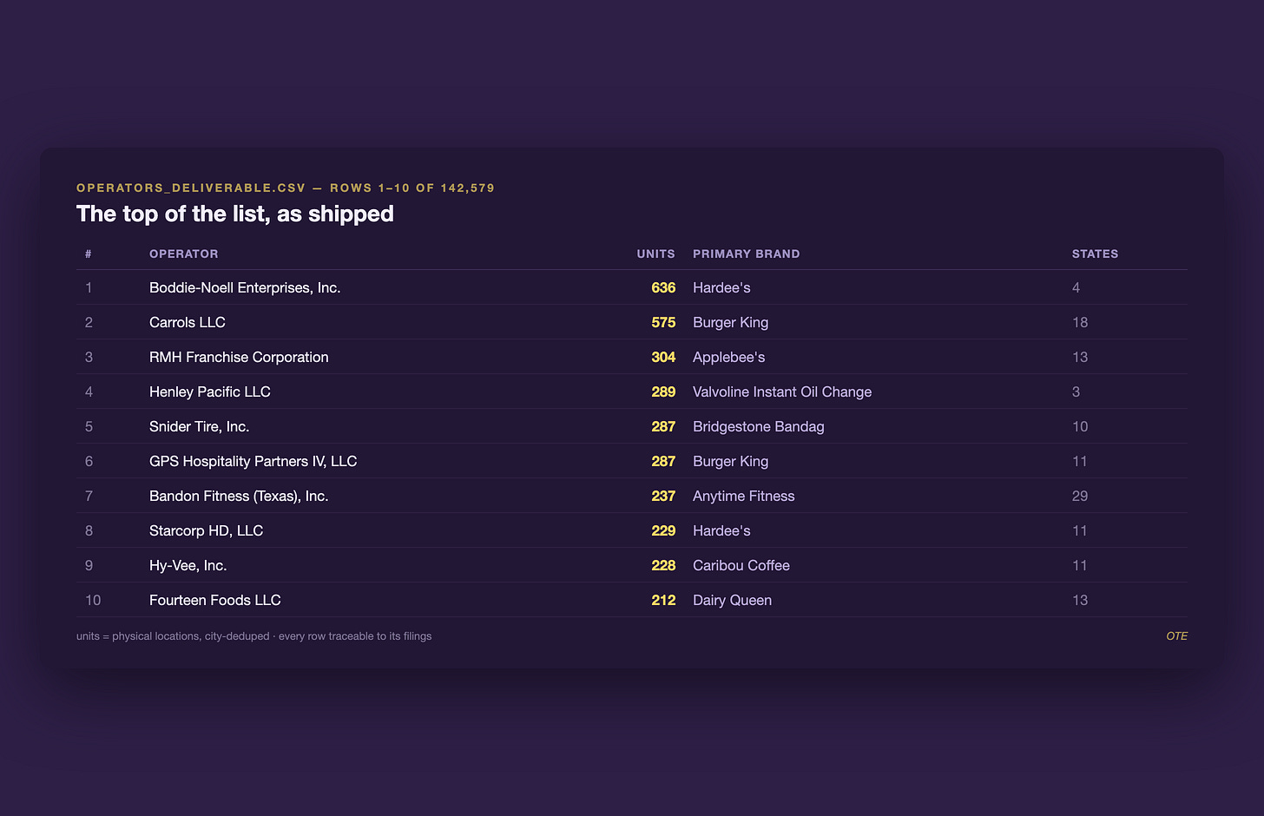The image size is (1264, 816).
Task: Click the states value 18 for Carrols LLC
Action: tap(1080, 322)
